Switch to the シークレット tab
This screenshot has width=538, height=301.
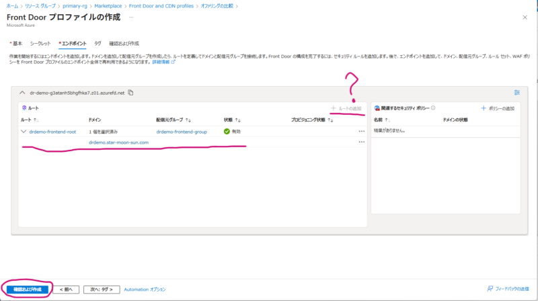pos(40,44)
